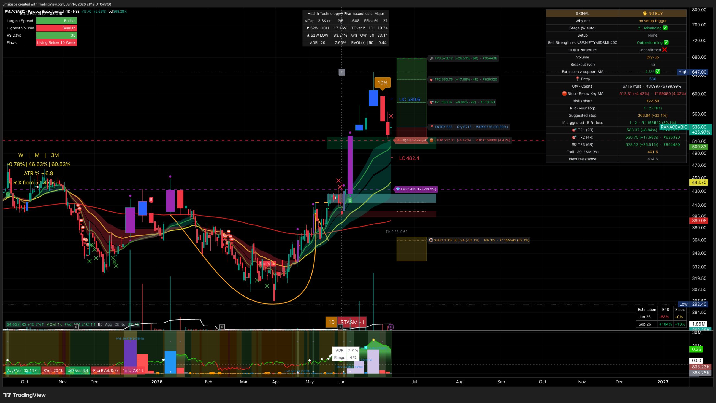This screenshot has width=716, height=403.
Task: Click the Proj RVol: 0.2x badge
Action: 106,370
